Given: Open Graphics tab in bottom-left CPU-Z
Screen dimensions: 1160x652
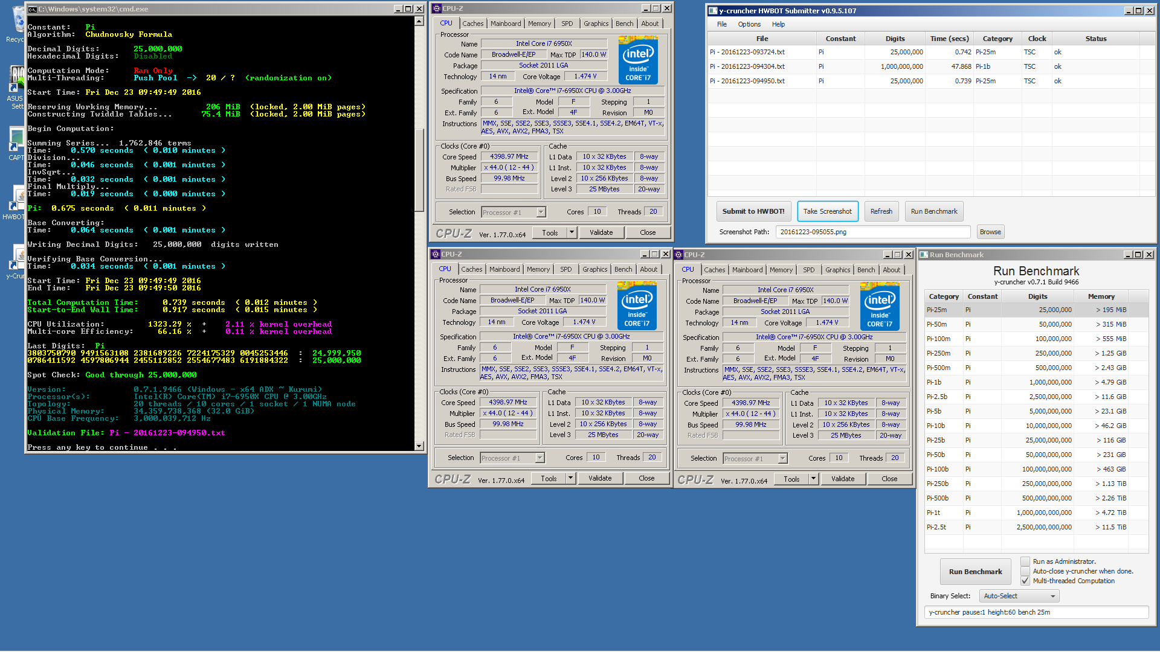Looking at the screenshot, I should coord(595,269).
